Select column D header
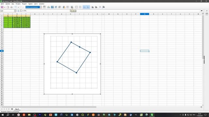Viewport: 209px width, 117px height. [x=35, y=14]
